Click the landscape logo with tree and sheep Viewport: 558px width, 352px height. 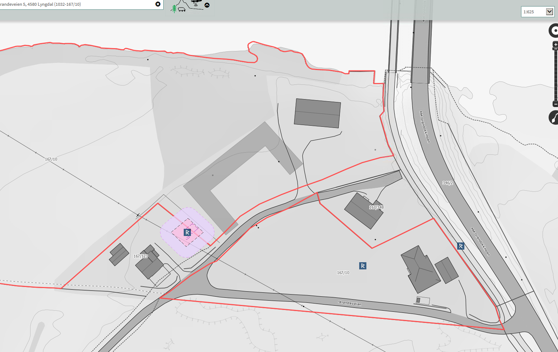(x=187, y=6)
